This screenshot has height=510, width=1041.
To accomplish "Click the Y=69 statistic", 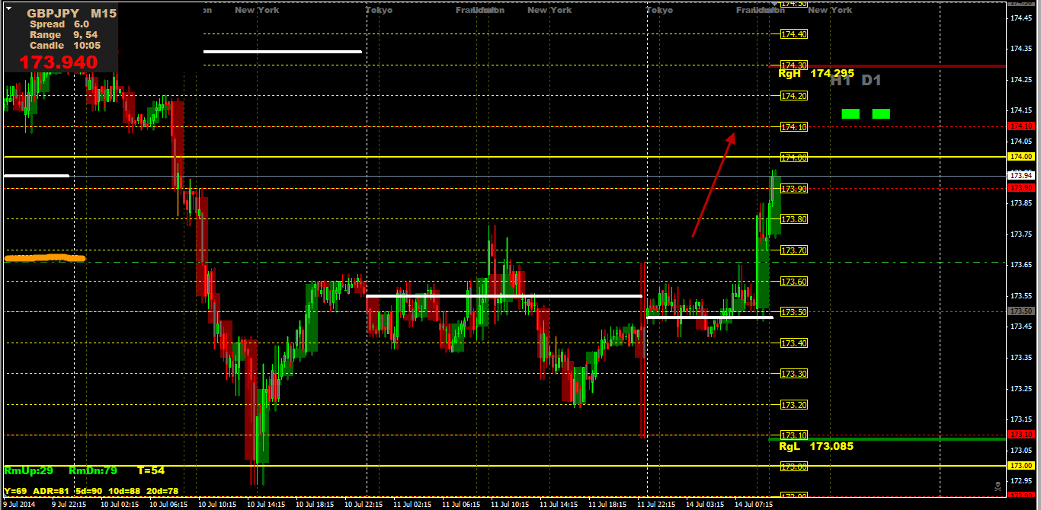I will [14, 491].
